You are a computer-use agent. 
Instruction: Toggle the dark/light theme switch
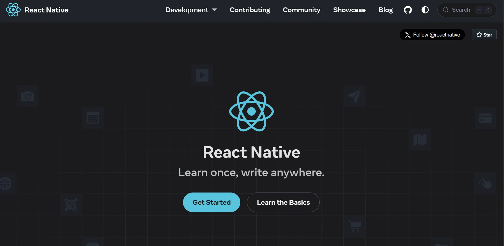(425, 10)
